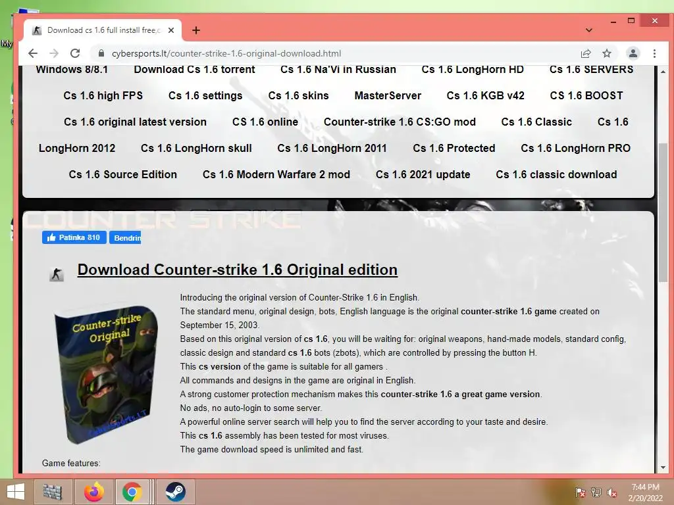Viewport: 674px width, 505px height.
Task: Click the Bendrinti share button
Action: (125, 237)
